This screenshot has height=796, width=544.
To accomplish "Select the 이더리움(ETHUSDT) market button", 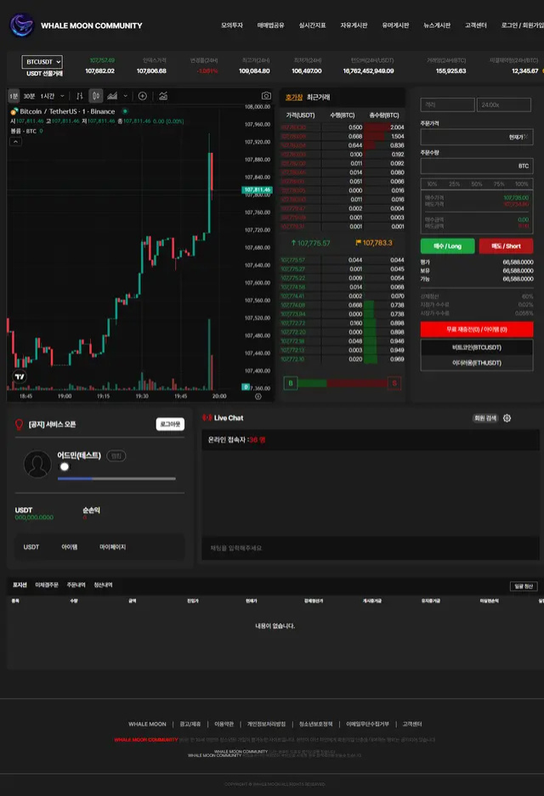I will click(477, 363).
